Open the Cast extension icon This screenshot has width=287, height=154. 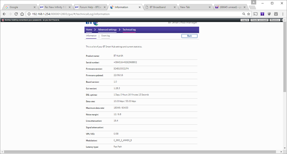pos(255,14)
